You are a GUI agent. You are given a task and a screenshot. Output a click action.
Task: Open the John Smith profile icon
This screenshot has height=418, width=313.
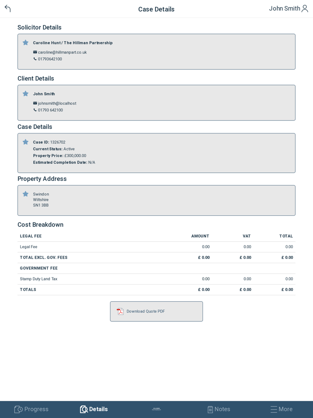305,9
